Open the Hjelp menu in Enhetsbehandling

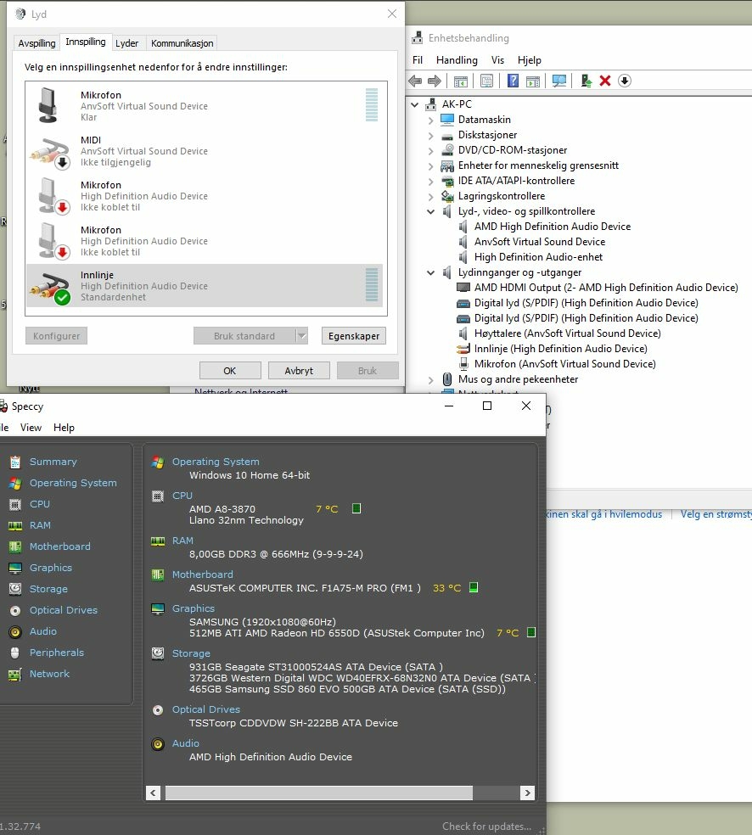530,60
